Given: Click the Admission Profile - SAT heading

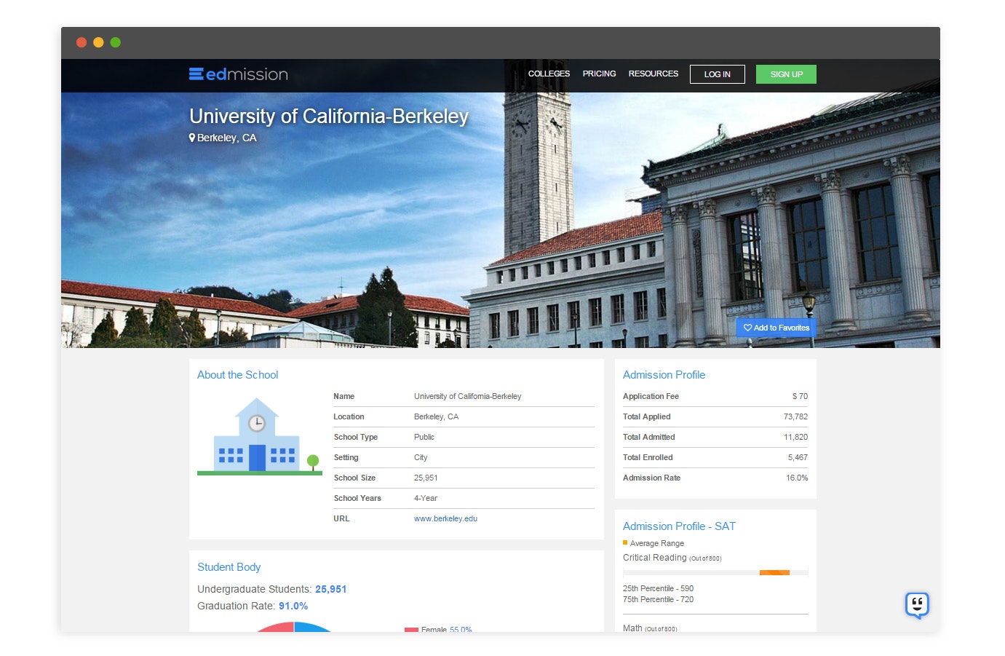Looking at the screenshot, I should [x=679, y=526].
